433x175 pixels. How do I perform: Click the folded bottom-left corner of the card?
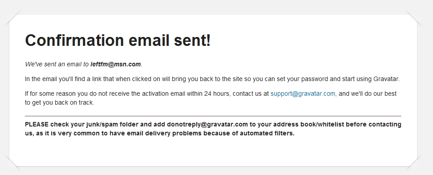click(x=12, y=163)
